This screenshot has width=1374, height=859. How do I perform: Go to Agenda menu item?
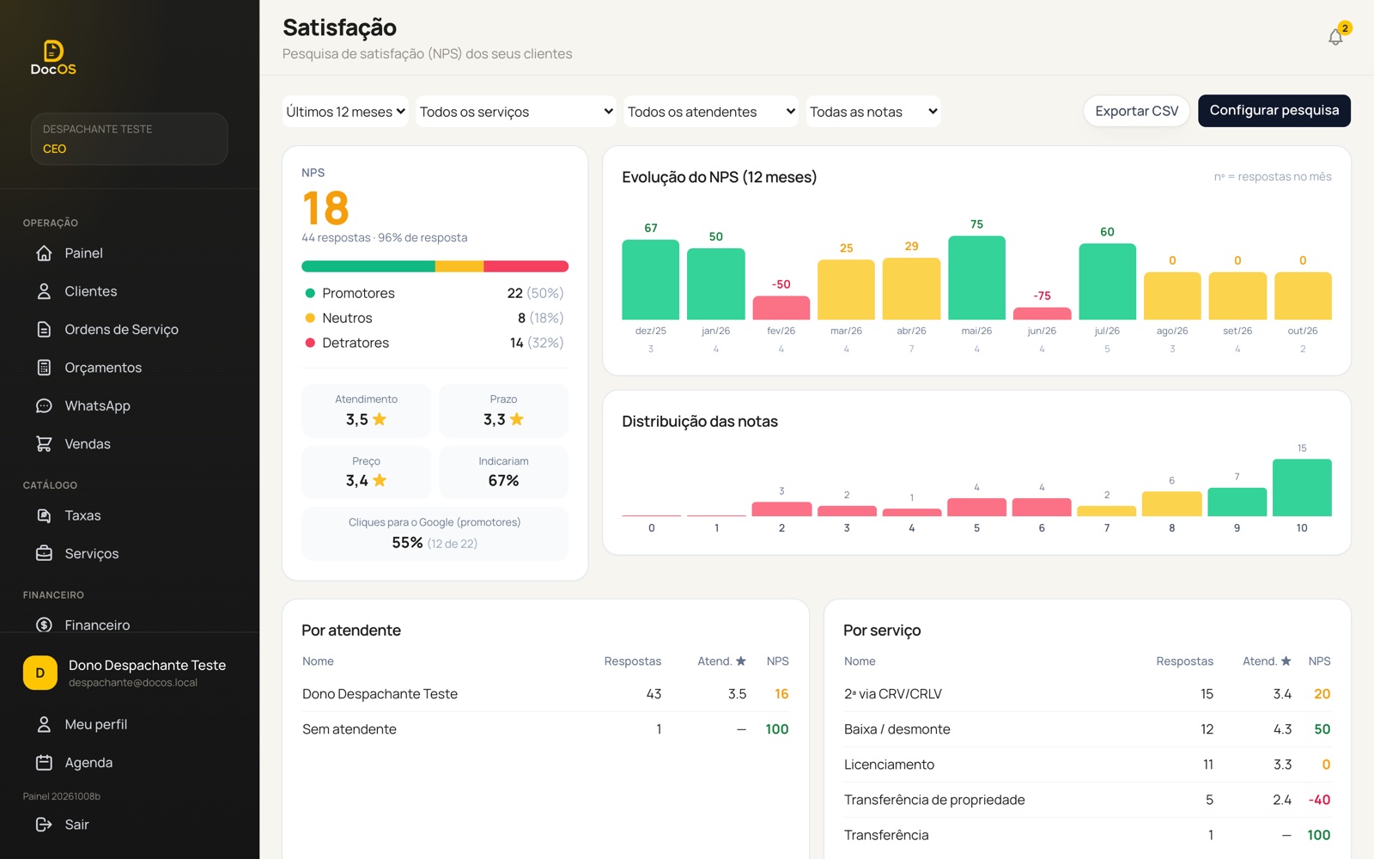pyautogui.click(x=130, y=763)
